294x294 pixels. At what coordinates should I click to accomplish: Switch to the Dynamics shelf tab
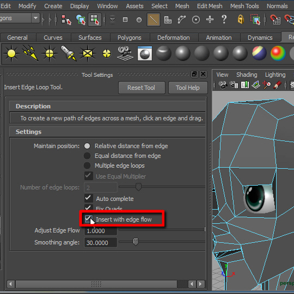[x=260, y=38]
